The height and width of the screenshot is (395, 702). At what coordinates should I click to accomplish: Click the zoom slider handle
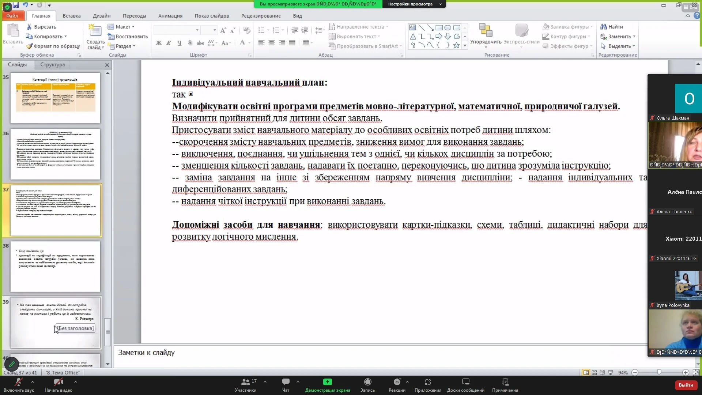[659, 372]
